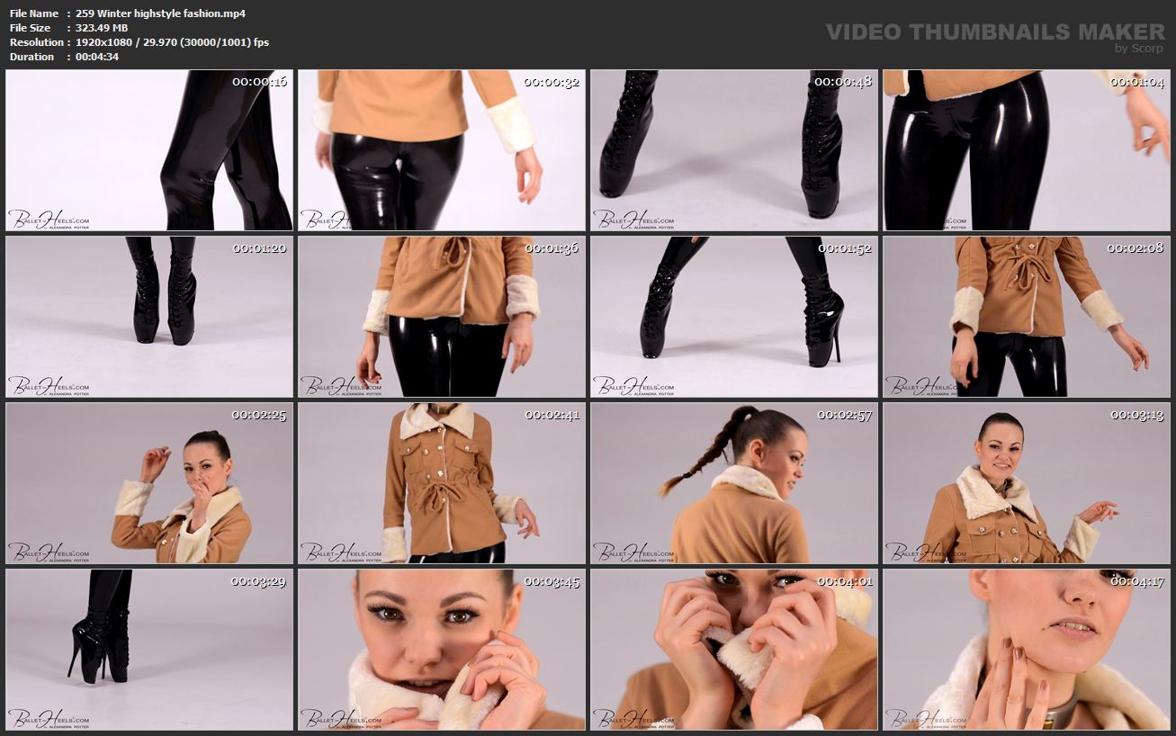Click the duration value '00:04:34'
The image size is (1176, 736).
tap(97, 57)
